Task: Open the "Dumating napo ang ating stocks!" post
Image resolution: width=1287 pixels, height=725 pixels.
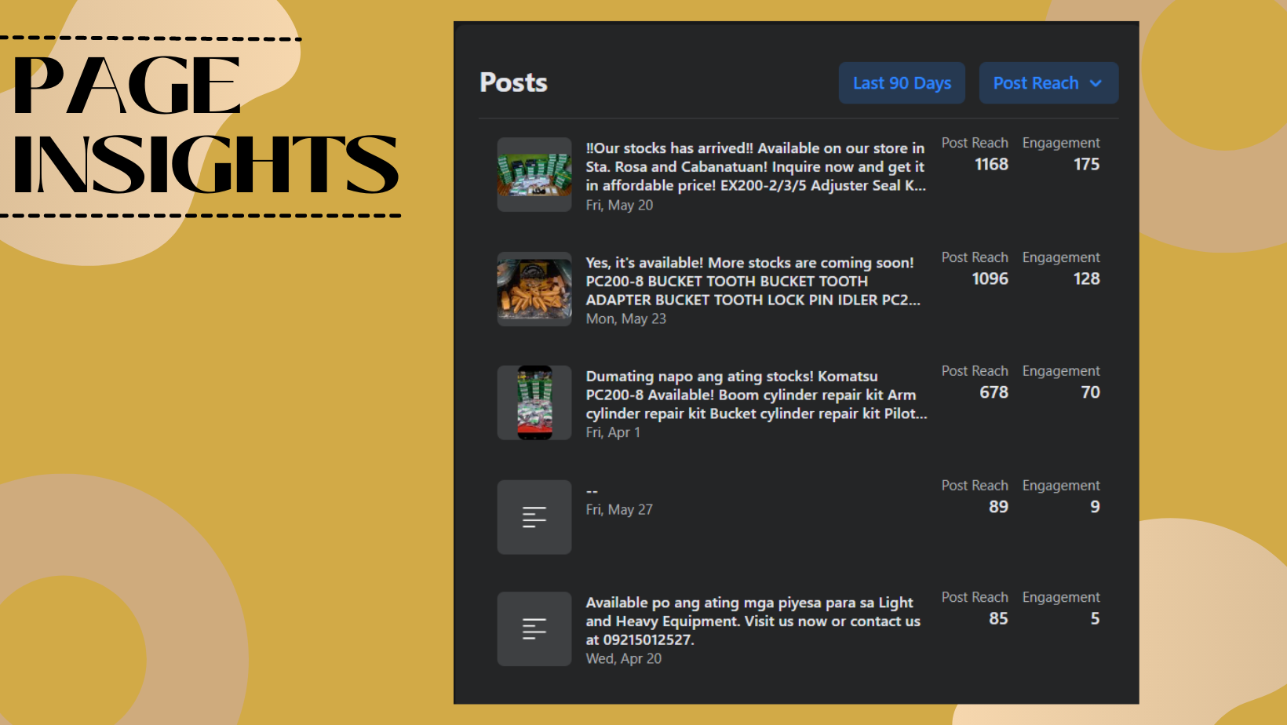Action: point(757,395)
